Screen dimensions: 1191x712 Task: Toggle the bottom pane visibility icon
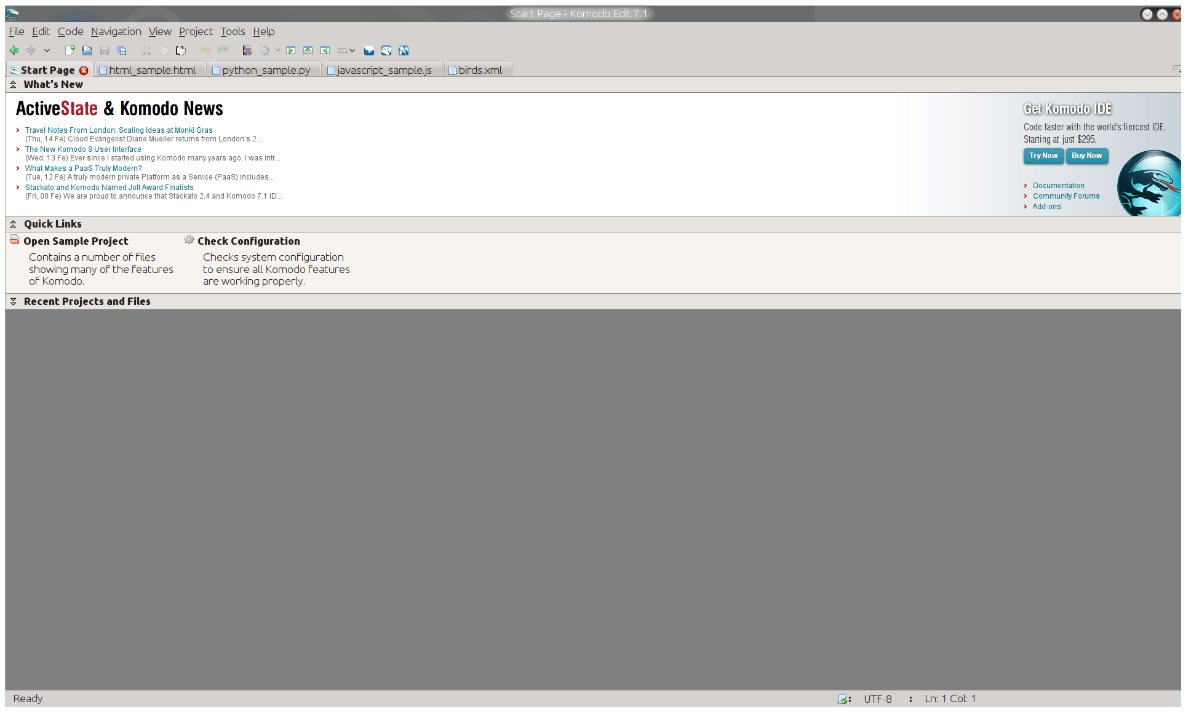[308, 50]
